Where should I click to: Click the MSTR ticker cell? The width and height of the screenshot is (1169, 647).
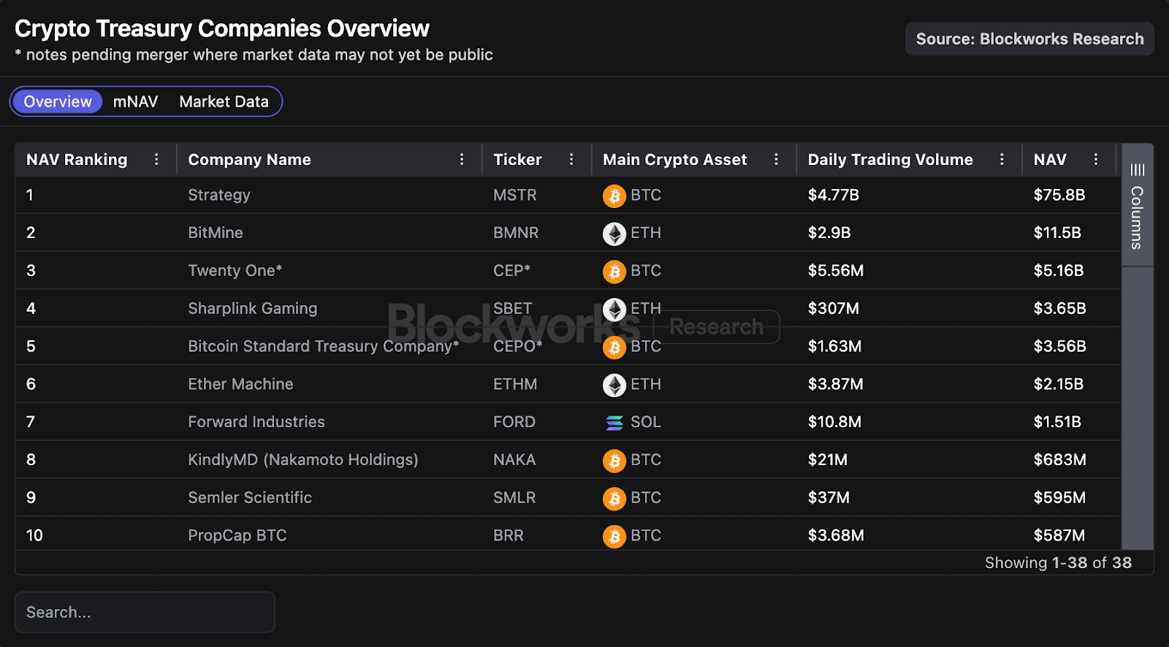pyautogui.click(x=515, y=195)
